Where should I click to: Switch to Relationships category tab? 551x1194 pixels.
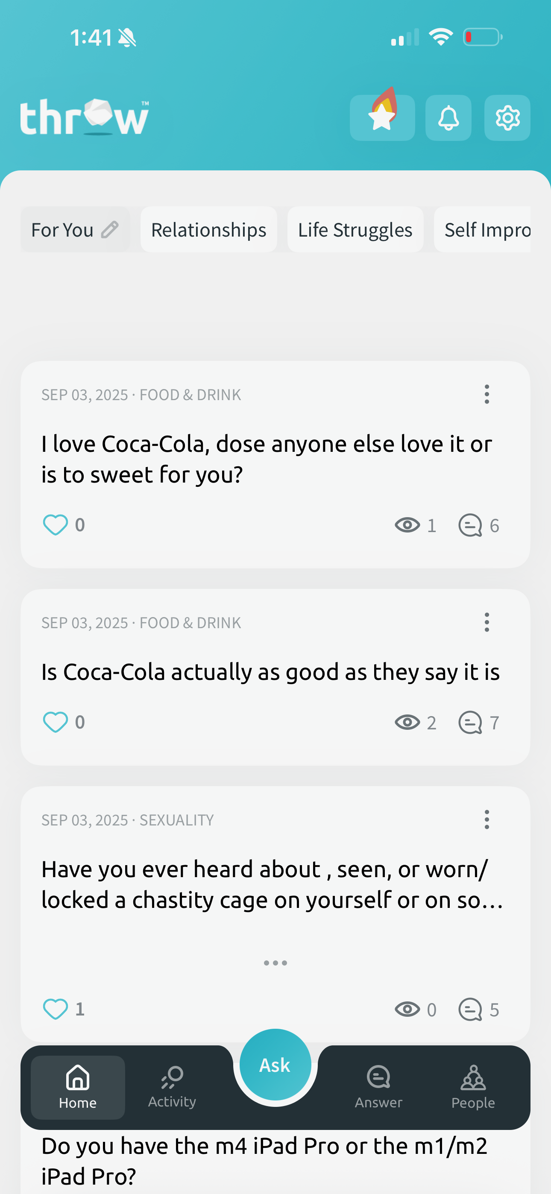[x=209, y=229]
